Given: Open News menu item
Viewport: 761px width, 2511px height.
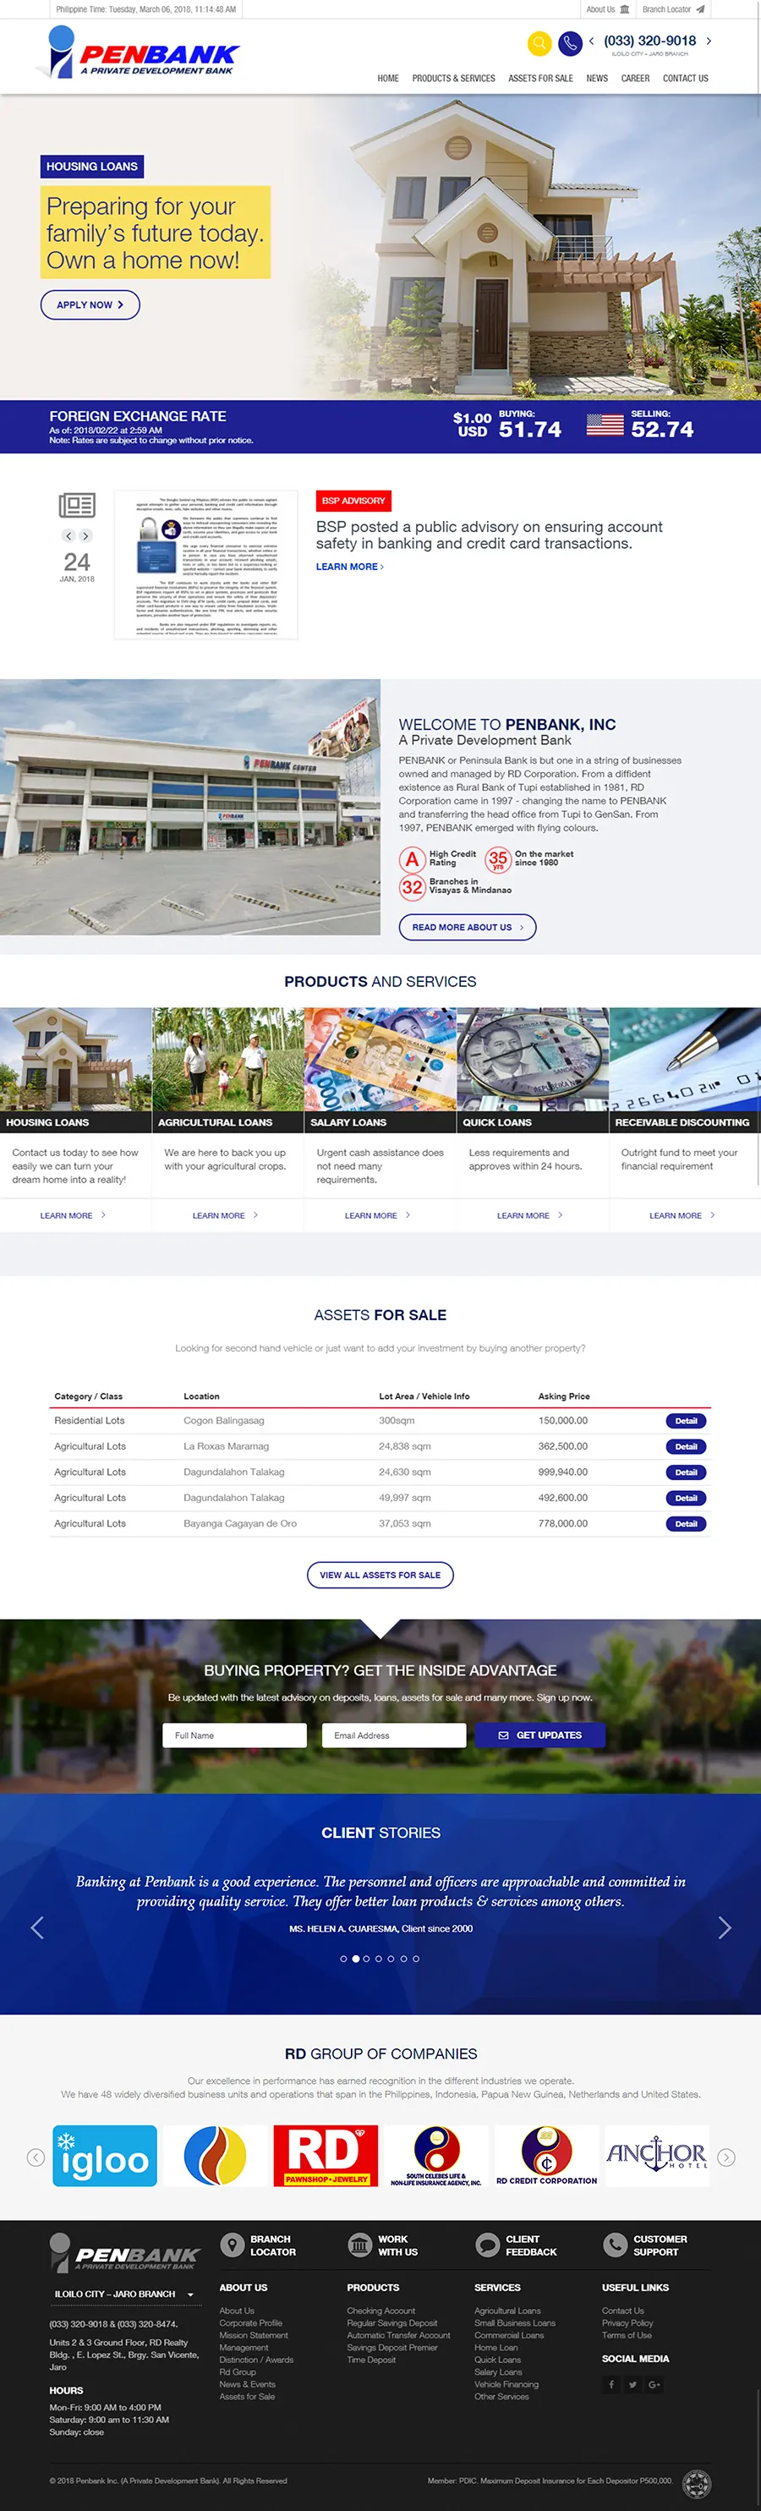Looking at the screenshot, I should point(596,78).
